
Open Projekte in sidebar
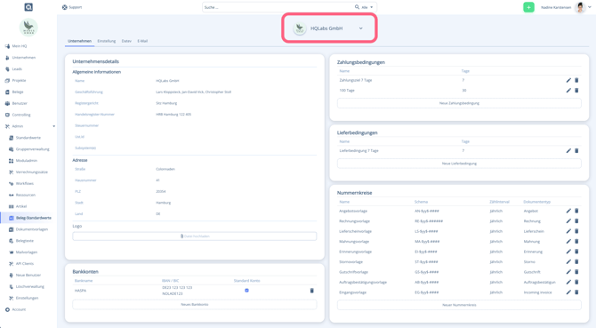pyautogui.click(x=19, y=81)
